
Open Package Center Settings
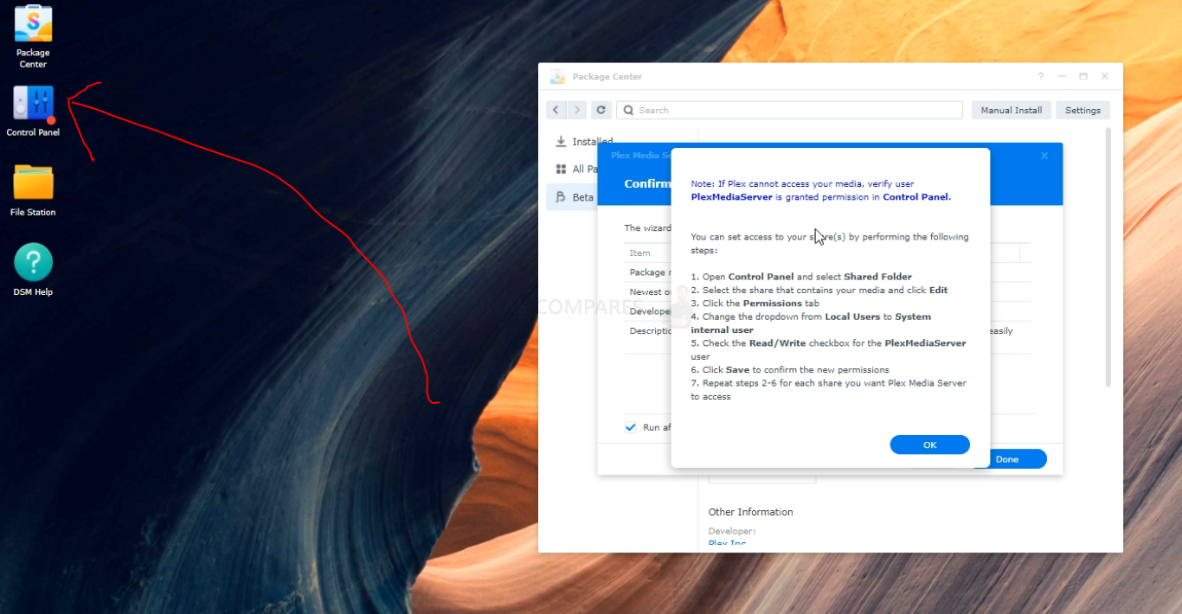(1082, 110)
